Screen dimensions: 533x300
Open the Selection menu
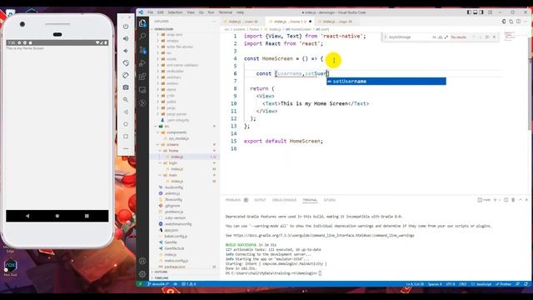[175, 12]
